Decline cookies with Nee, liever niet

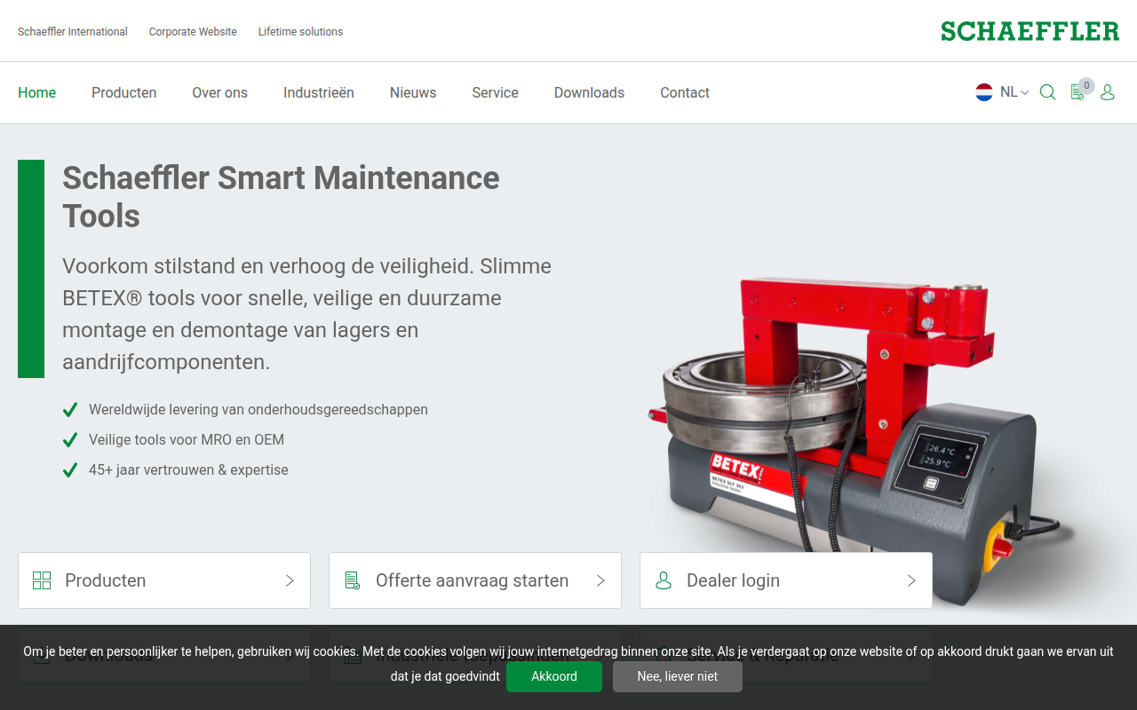(678, 676)
